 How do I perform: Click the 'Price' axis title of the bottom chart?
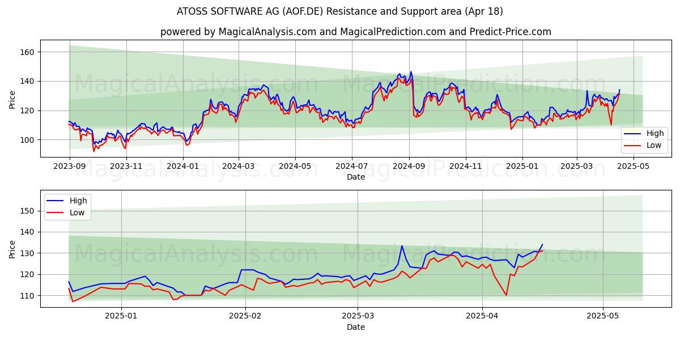[x=12, y=248]
